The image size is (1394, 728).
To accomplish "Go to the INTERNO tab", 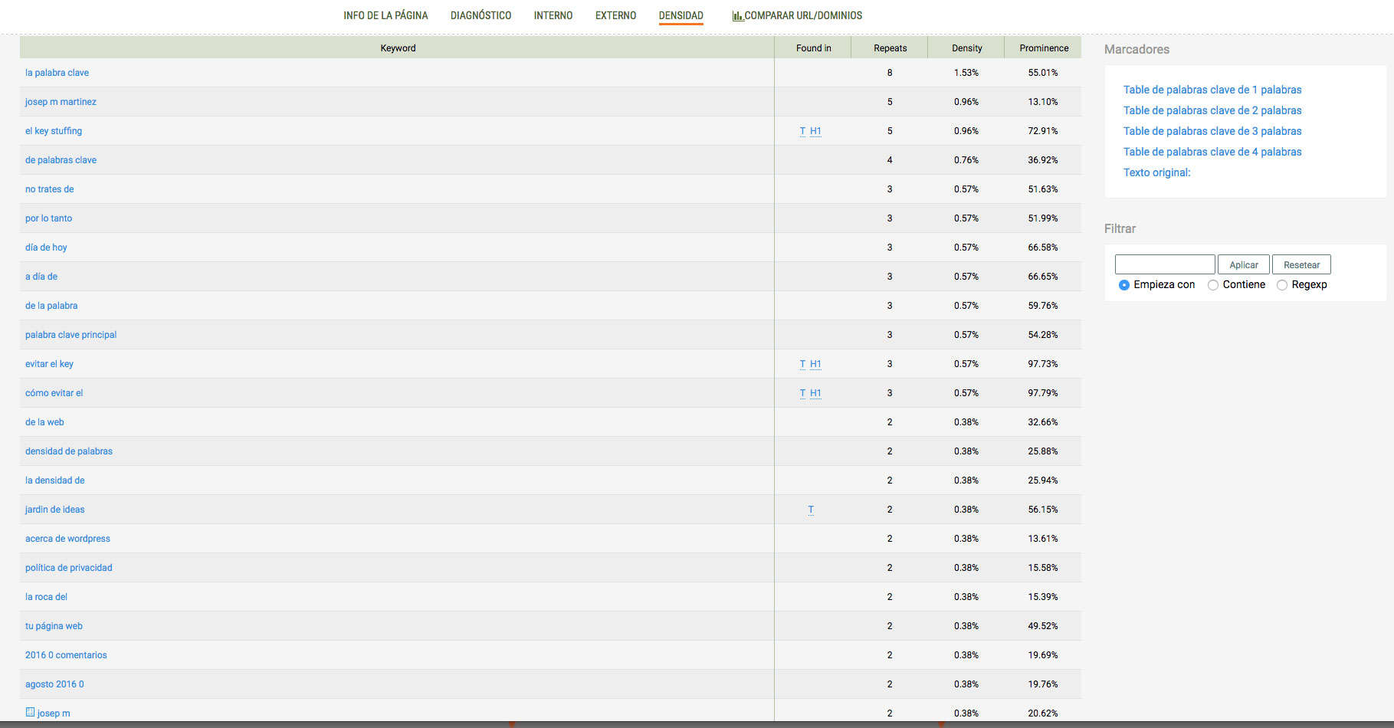I will tap(553, 15).
